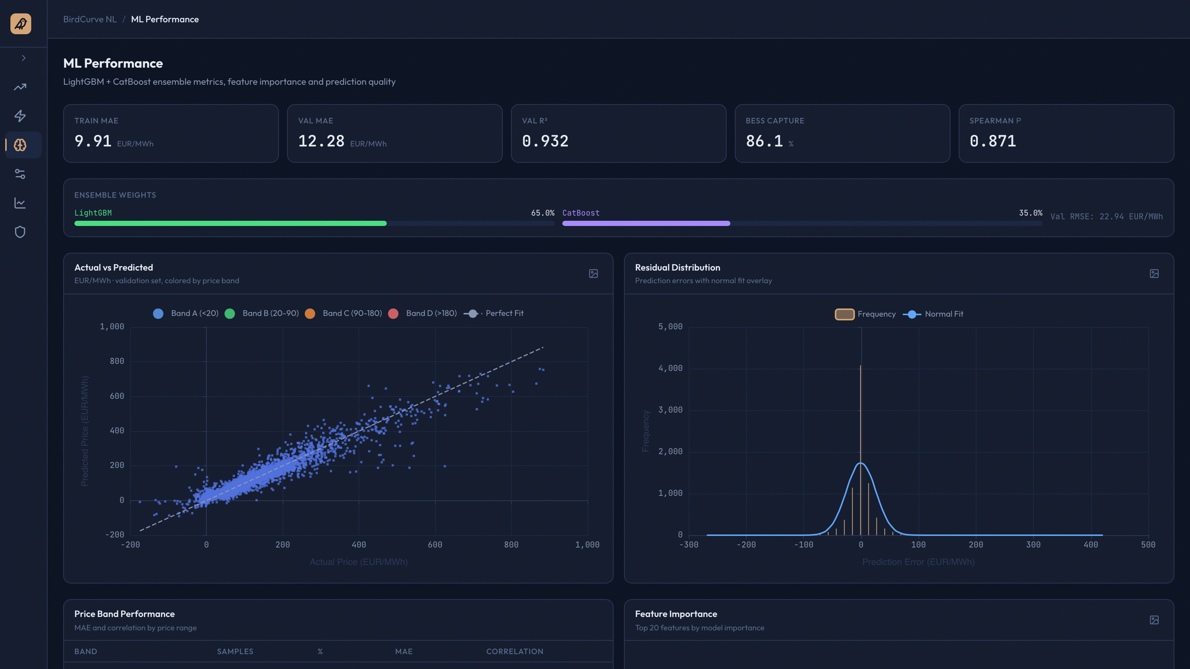Toggle Frequency legend series
This screenshot has width=1190, height=669.
(865, 314)
